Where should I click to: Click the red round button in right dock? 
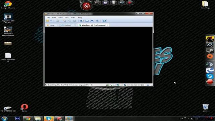click(x=210, y=82)
